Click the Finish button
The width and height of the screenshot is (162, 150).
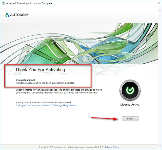pos(130,119)
